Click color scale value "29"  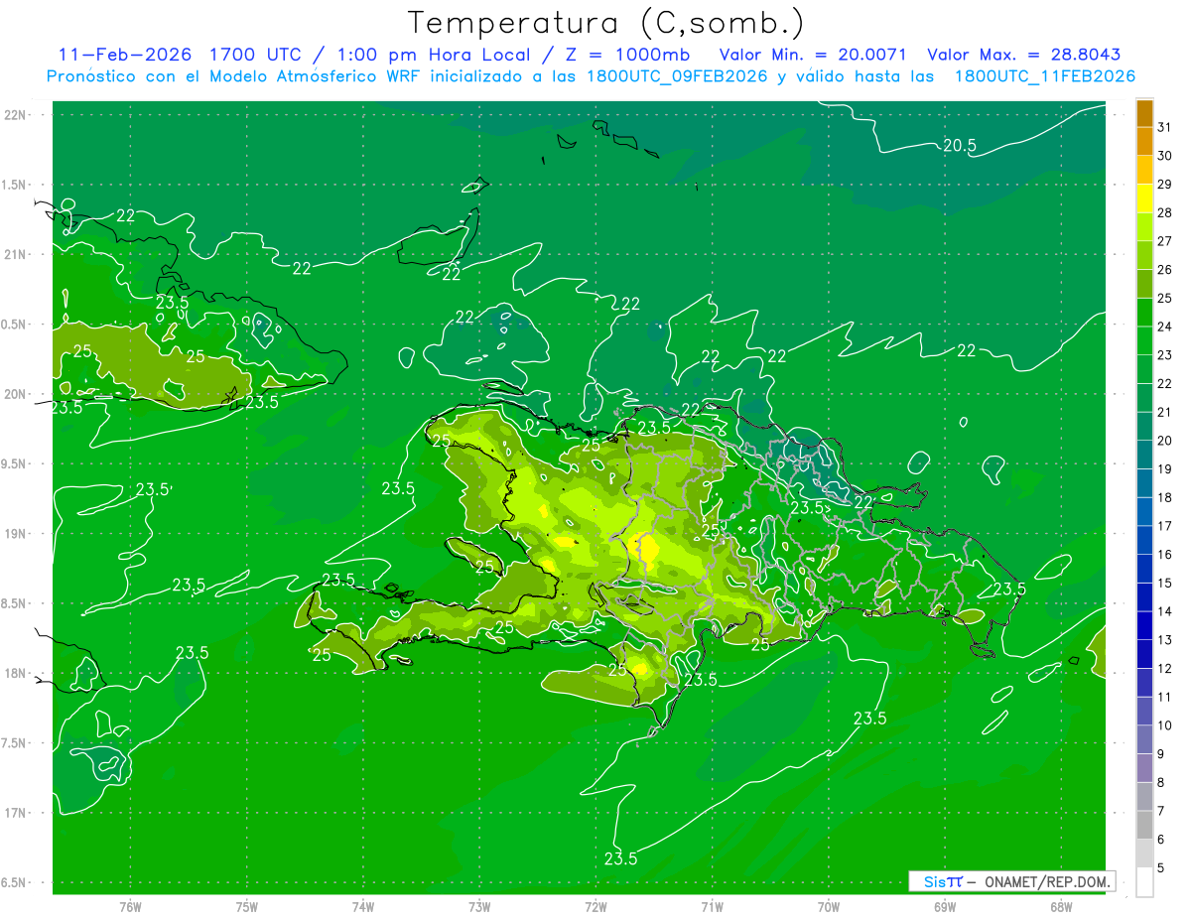click(1165, 184)
